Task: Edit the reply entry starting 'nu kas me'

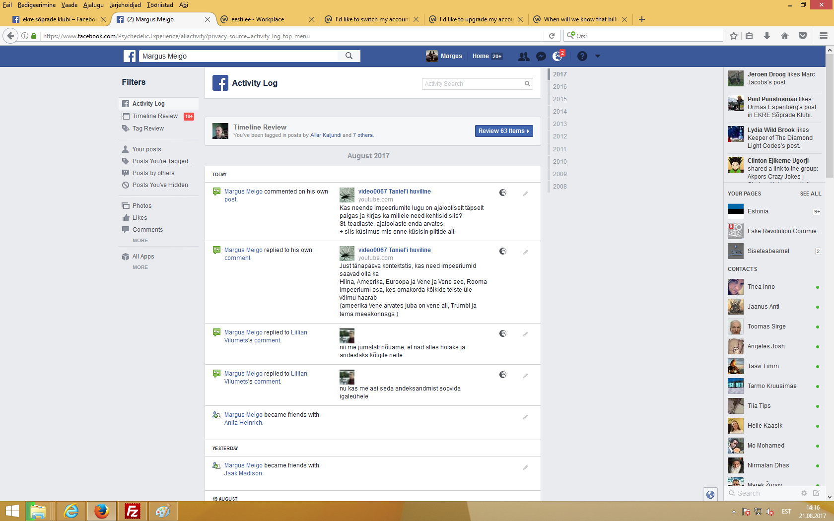Action: 525,376
